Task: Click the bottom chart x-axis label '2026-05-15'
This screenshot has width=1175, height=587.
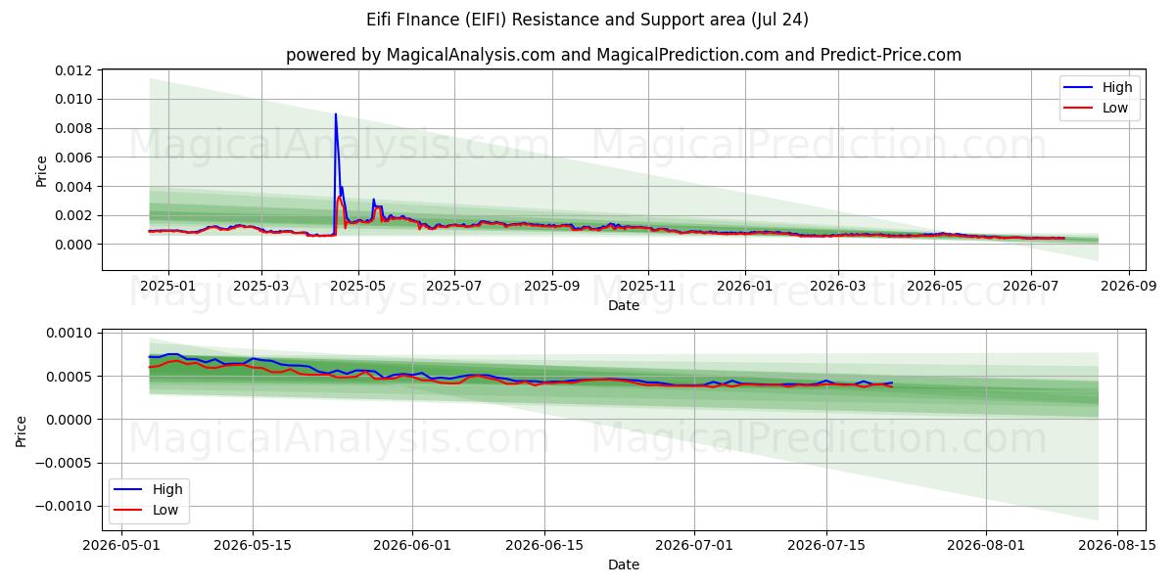Action: click(x=254, y=545)
